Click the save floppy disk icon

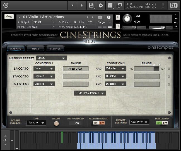(91, 5)
